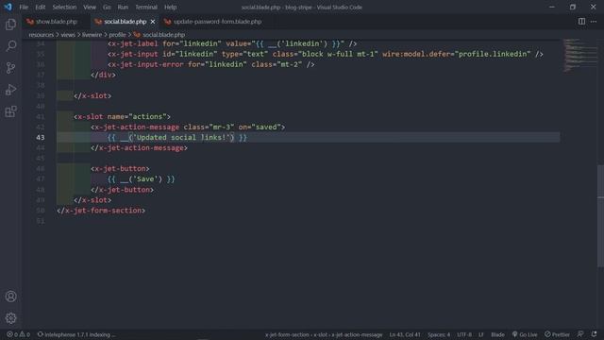Open the Run and Debug view
This screenshot has height=340, width=604.
click(x=10, y=90)
